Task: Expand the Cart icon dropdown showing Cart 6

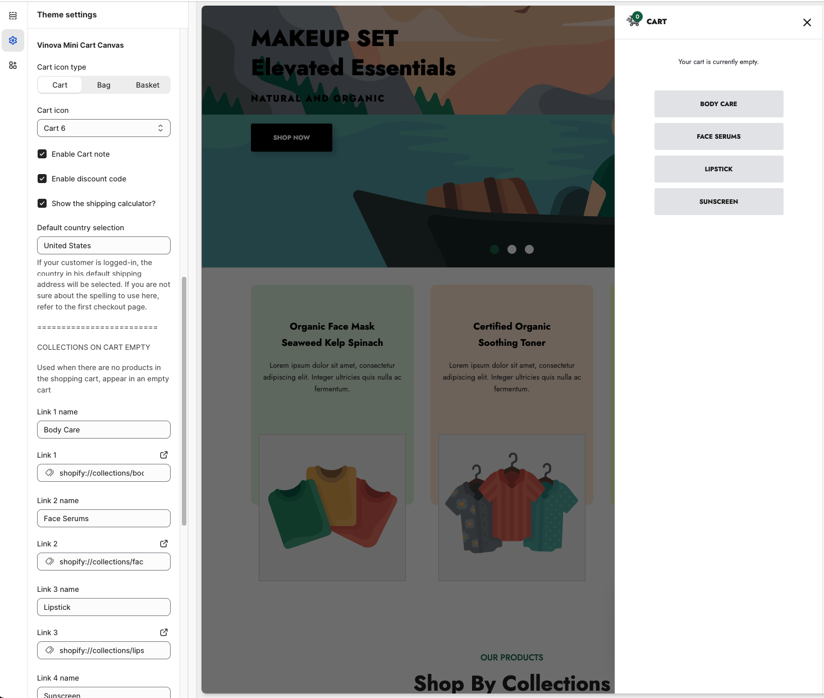Action: point(104,128)
